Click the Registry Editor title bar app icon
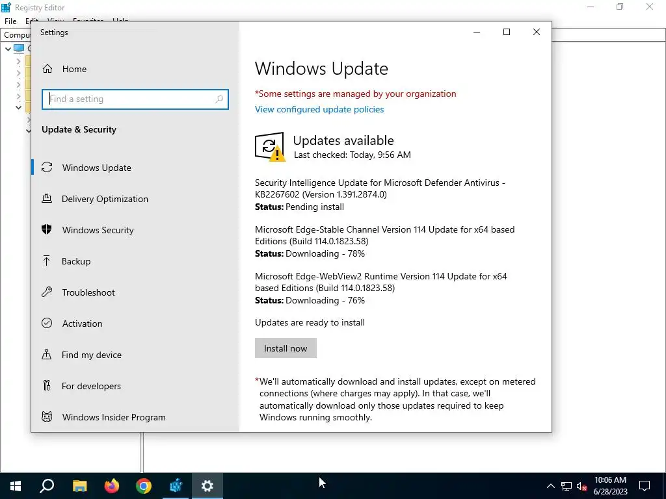This screenshot has height=499, width=666. click(x=6, y=7)
